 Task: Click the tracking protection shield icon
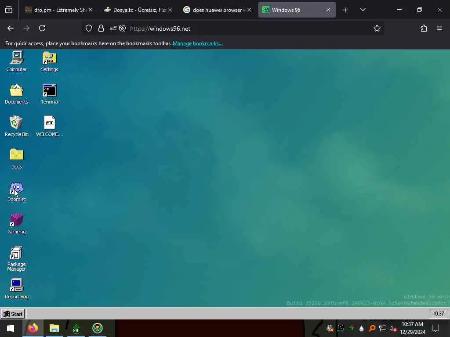(89, 28)
